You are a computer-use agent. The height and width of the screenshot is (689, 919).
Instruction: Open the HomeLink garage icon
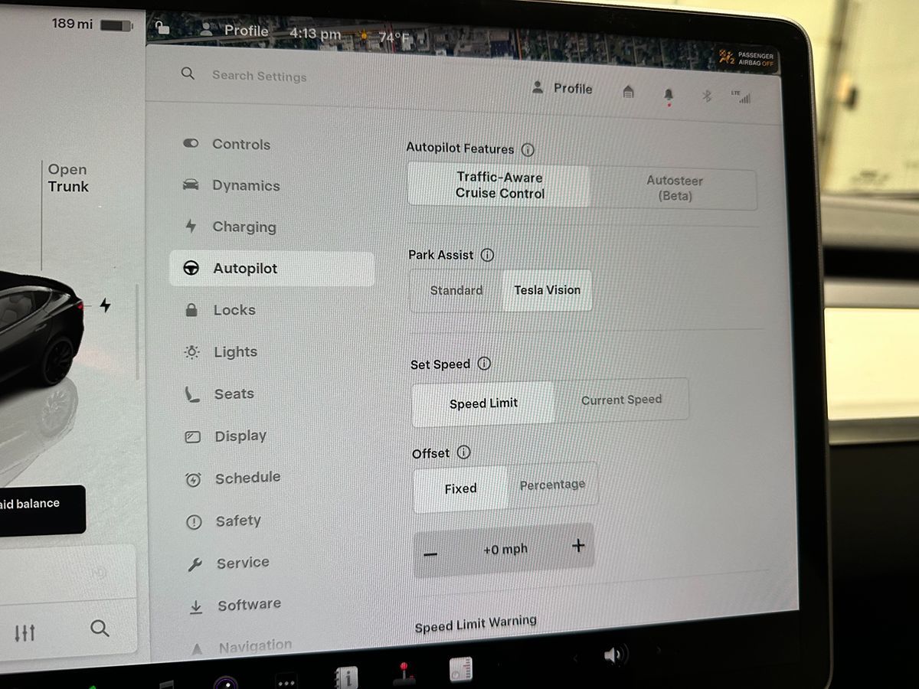point(629,92)
